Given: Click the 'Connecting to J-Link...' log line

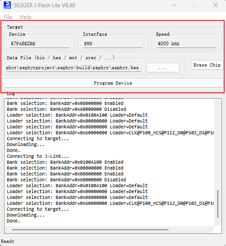Looking at the screenshot, I should [38, 156].
